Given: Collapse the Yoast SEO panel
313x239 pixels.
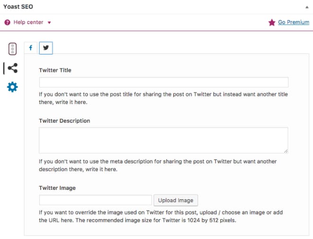Looking at the screenshot, I should pyautogui.click(x=306, y=8).
